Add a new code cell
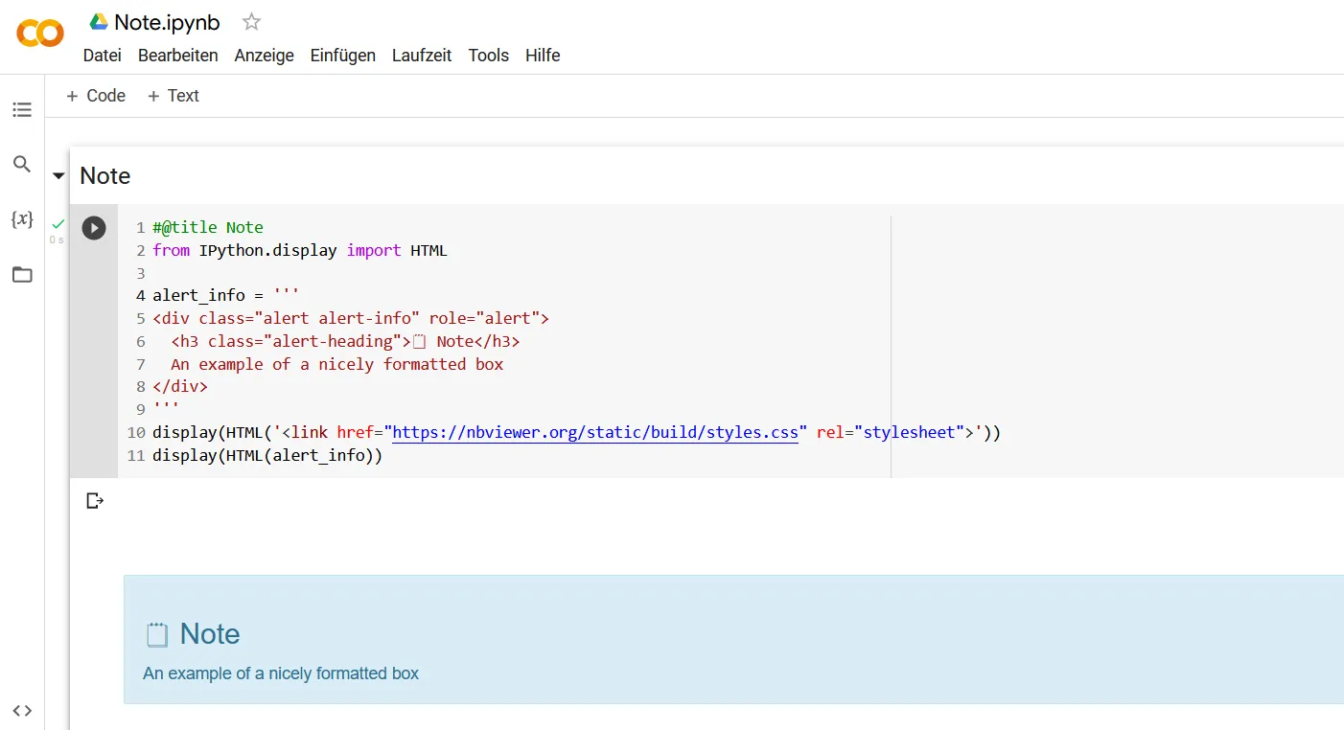Image resolution: width=1344 pixels, height=730 pixels. 96,96
